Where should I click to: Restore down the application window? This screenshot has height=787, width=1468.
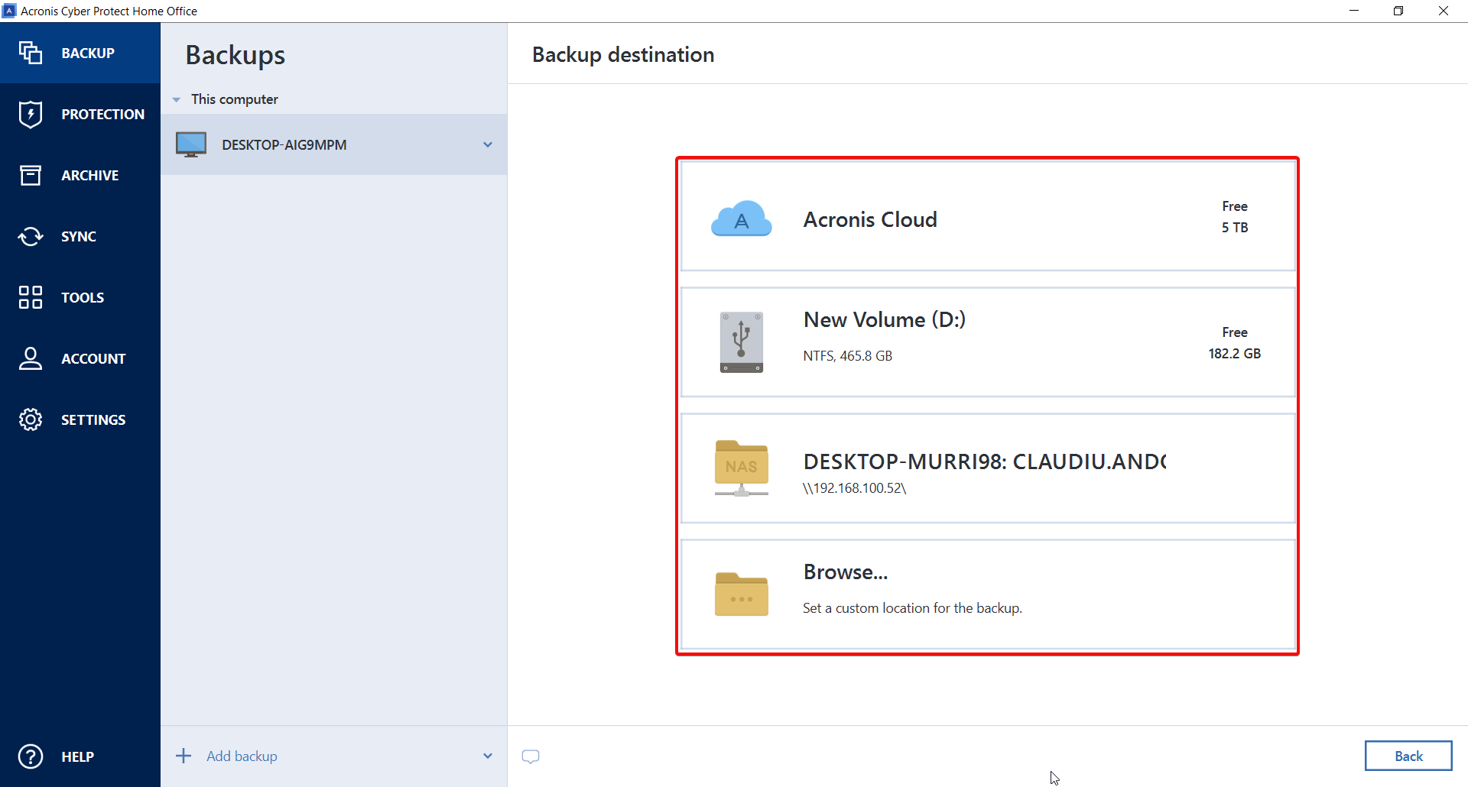[x=1398, y=11]
